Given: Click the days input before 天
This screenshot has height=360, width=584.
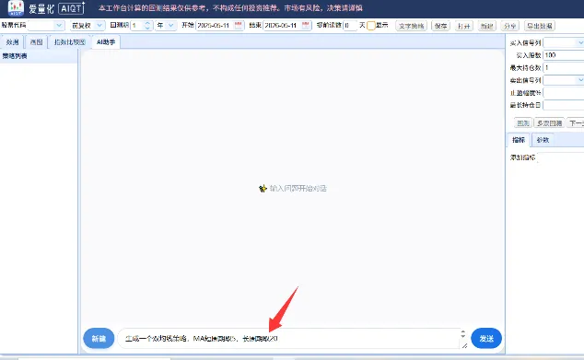Looking at the screenshot, I should pyautogui.click(x=350, y=25).
